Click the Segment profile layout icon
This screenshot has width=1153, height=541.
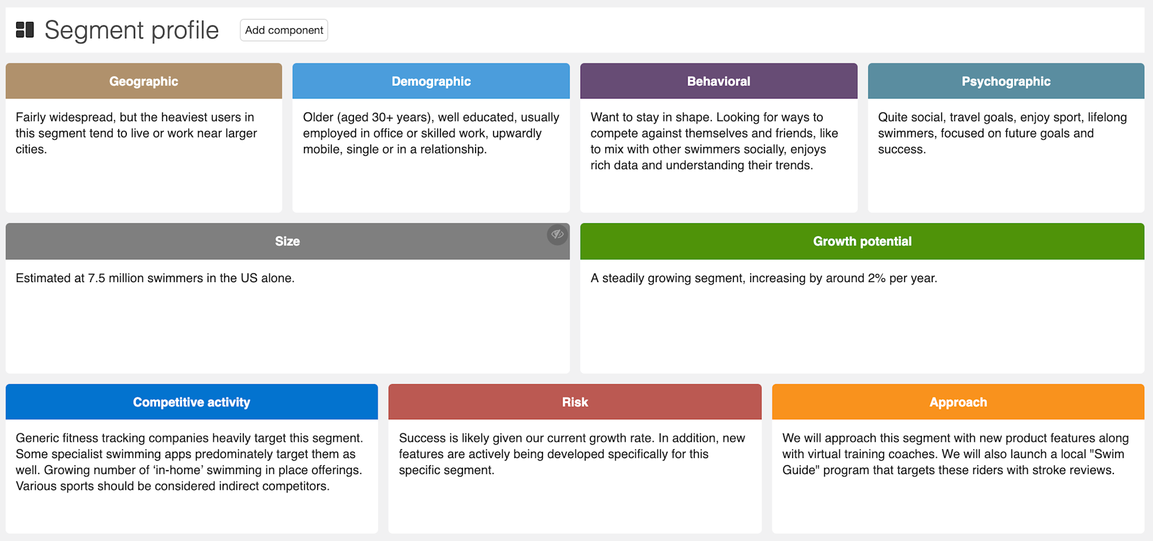point(25,30)
